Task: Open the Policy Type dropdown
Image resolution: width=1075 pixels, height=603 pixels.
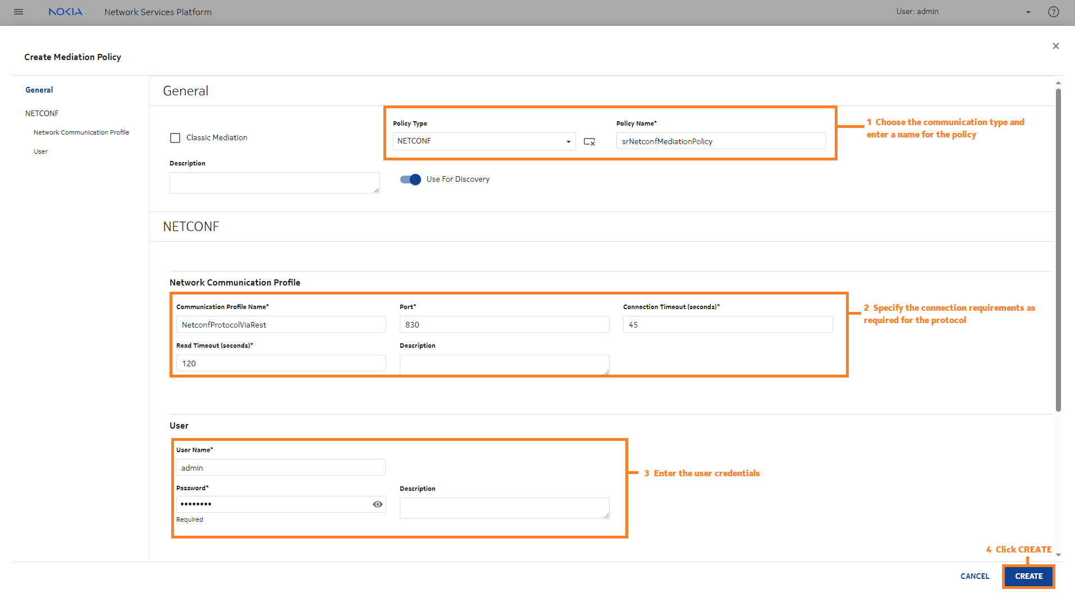Action: [484, 141]
